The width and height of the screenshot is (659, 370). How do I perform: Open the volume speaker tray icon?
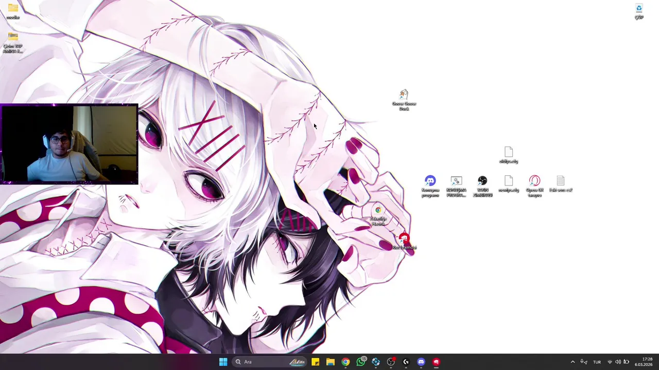[x=618, y=362]
